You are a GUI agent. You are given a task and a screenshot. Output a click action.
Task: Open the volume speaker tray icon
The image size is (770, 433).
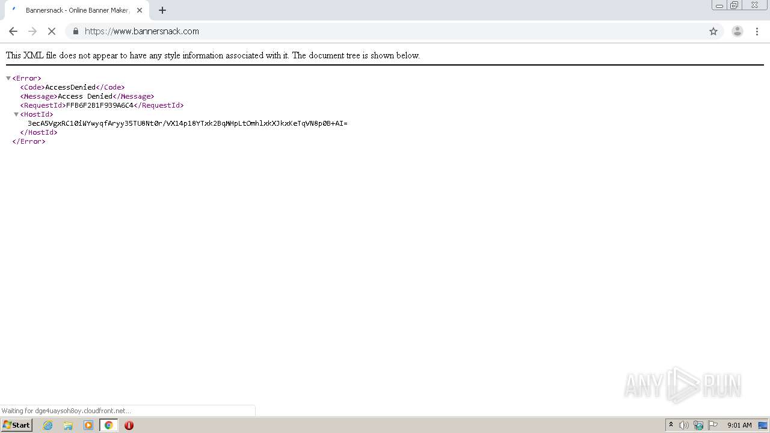[x=684, y=425]
